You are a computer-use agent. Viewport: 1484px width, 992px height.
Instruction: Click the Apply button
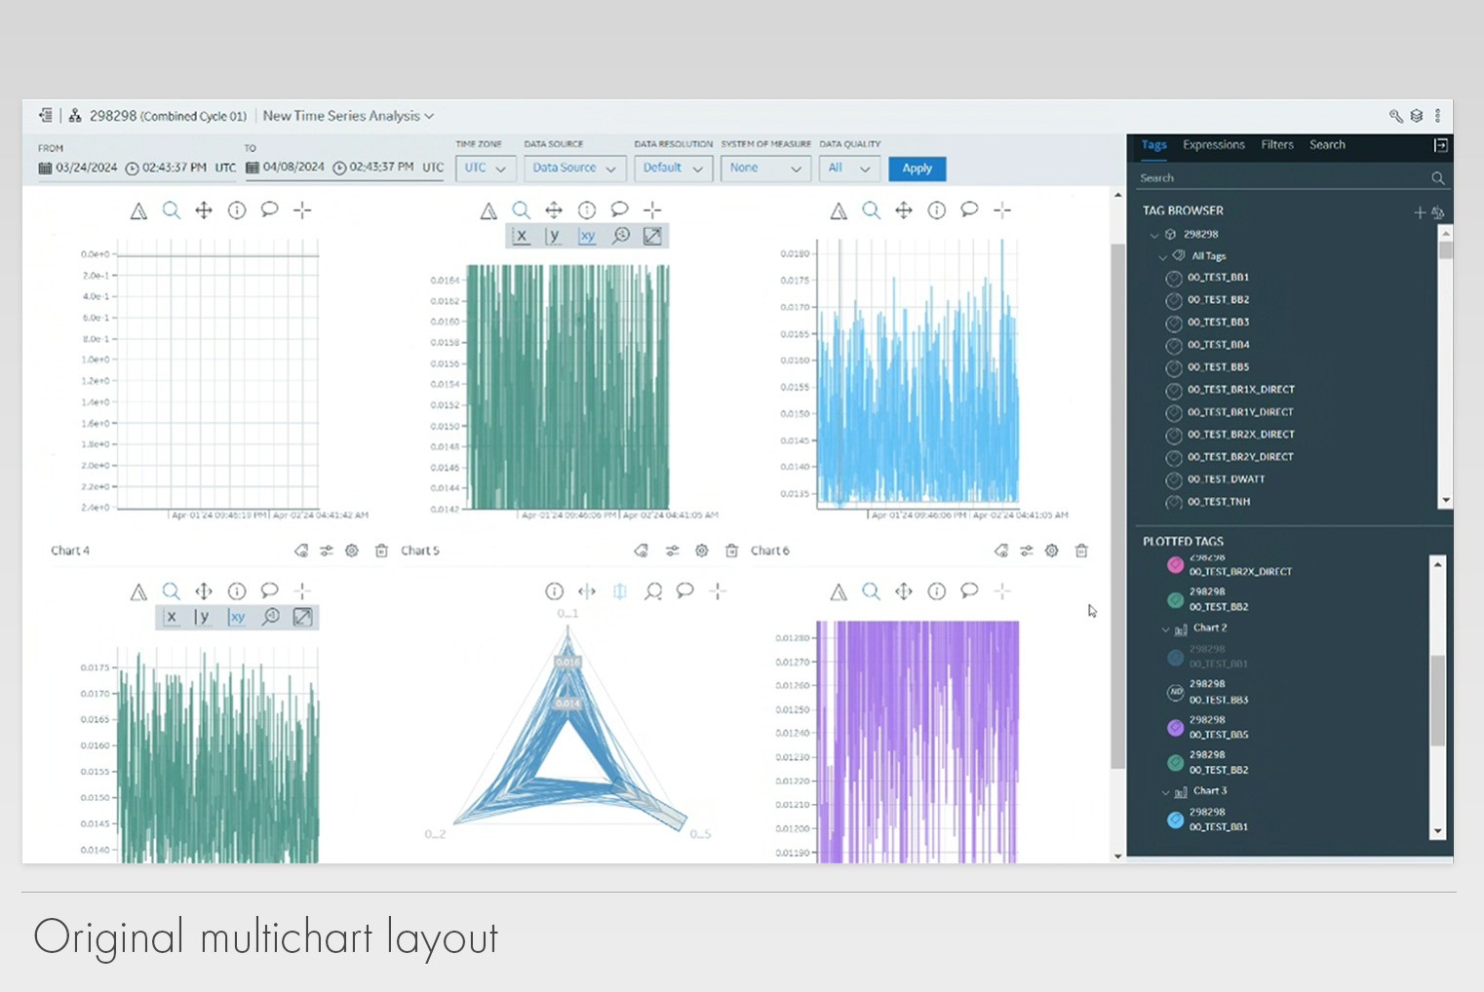coord(917,169)
